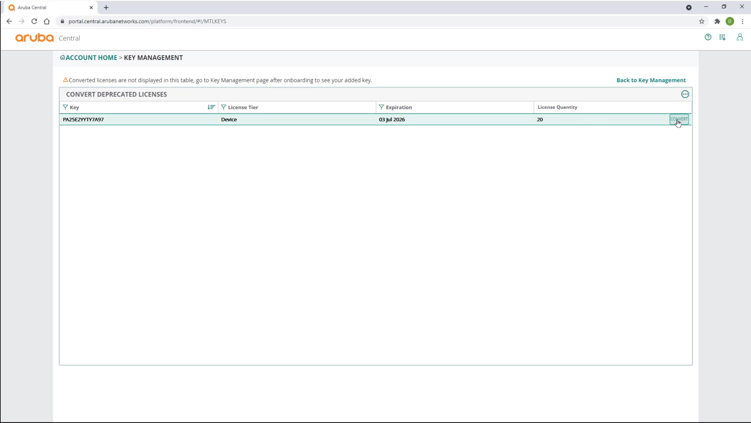The width and height of the screenshot is (751, 423).
Task: Open the License Tier filter icon
Action: click(223, 107)
